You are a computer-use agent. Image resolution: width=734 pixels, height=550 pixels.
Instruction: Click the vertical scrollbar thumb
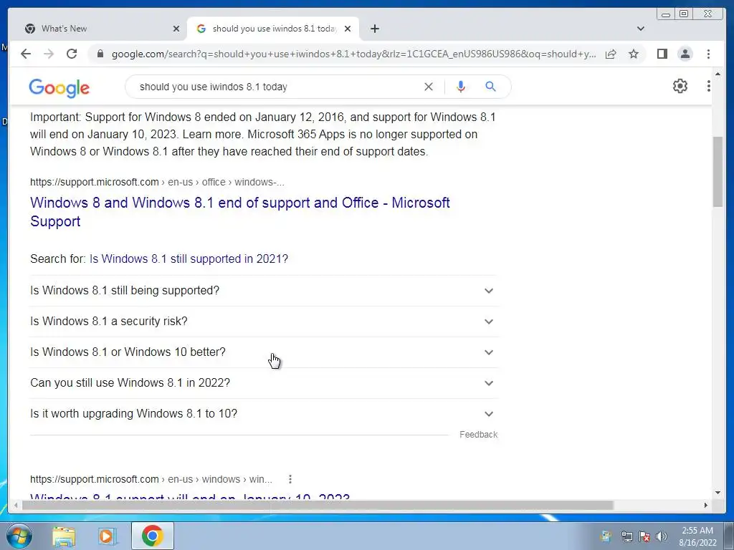pos(718,171)
